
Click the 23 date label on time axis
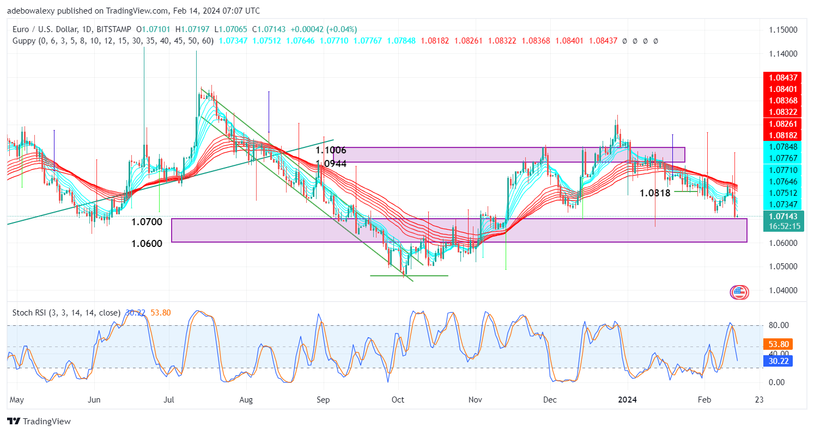(760, 400)
